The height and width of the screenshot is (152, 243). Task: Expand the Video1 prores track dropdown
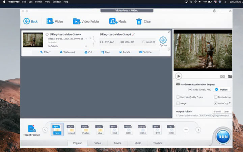pos(86,39)
